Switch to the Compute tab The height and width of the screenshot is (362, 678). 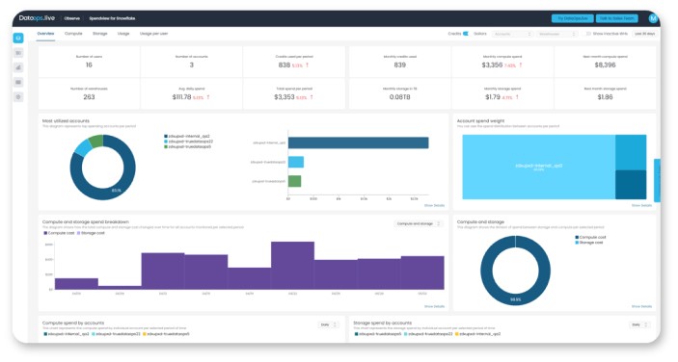click(73, 34)
